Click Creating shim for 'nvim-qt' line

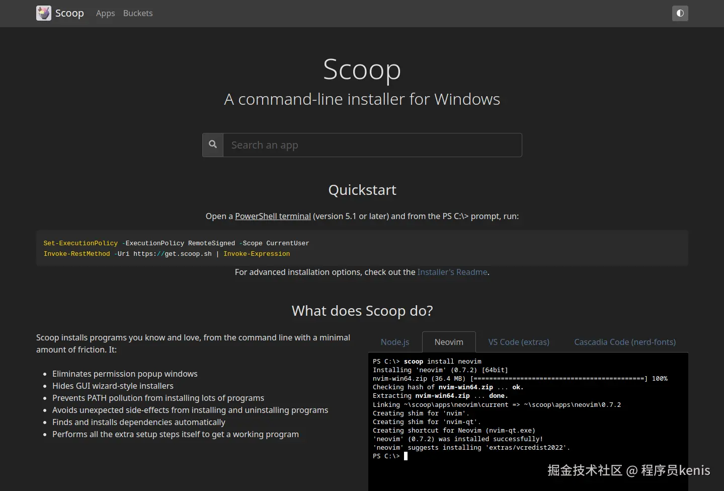[x=427, y=422]
